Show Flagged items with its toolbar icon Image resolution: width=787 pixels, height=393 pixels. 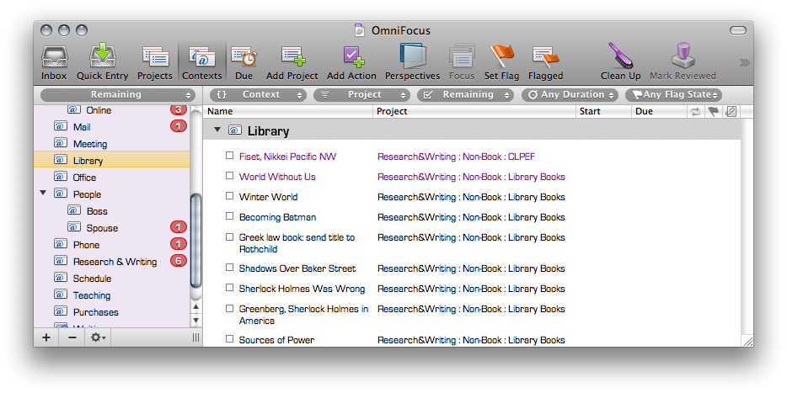click(545, 56)
